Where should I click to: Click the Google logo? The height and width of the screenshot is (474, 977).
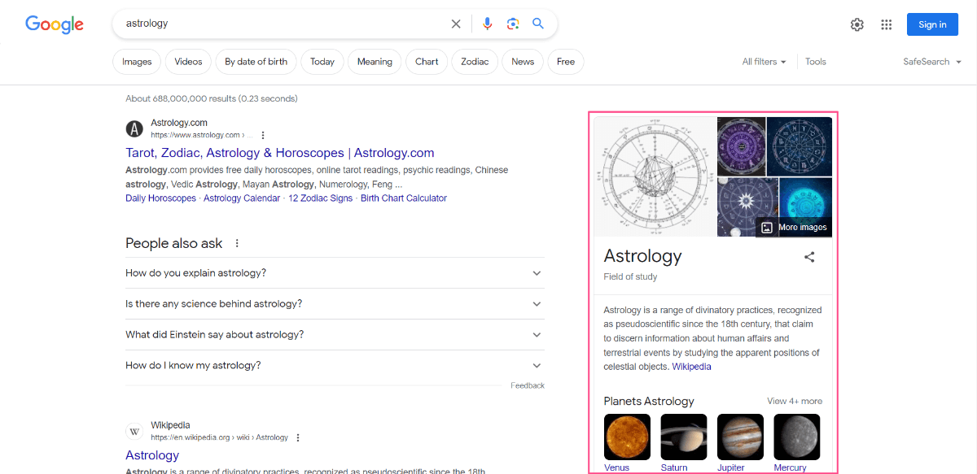click(55, 24)
